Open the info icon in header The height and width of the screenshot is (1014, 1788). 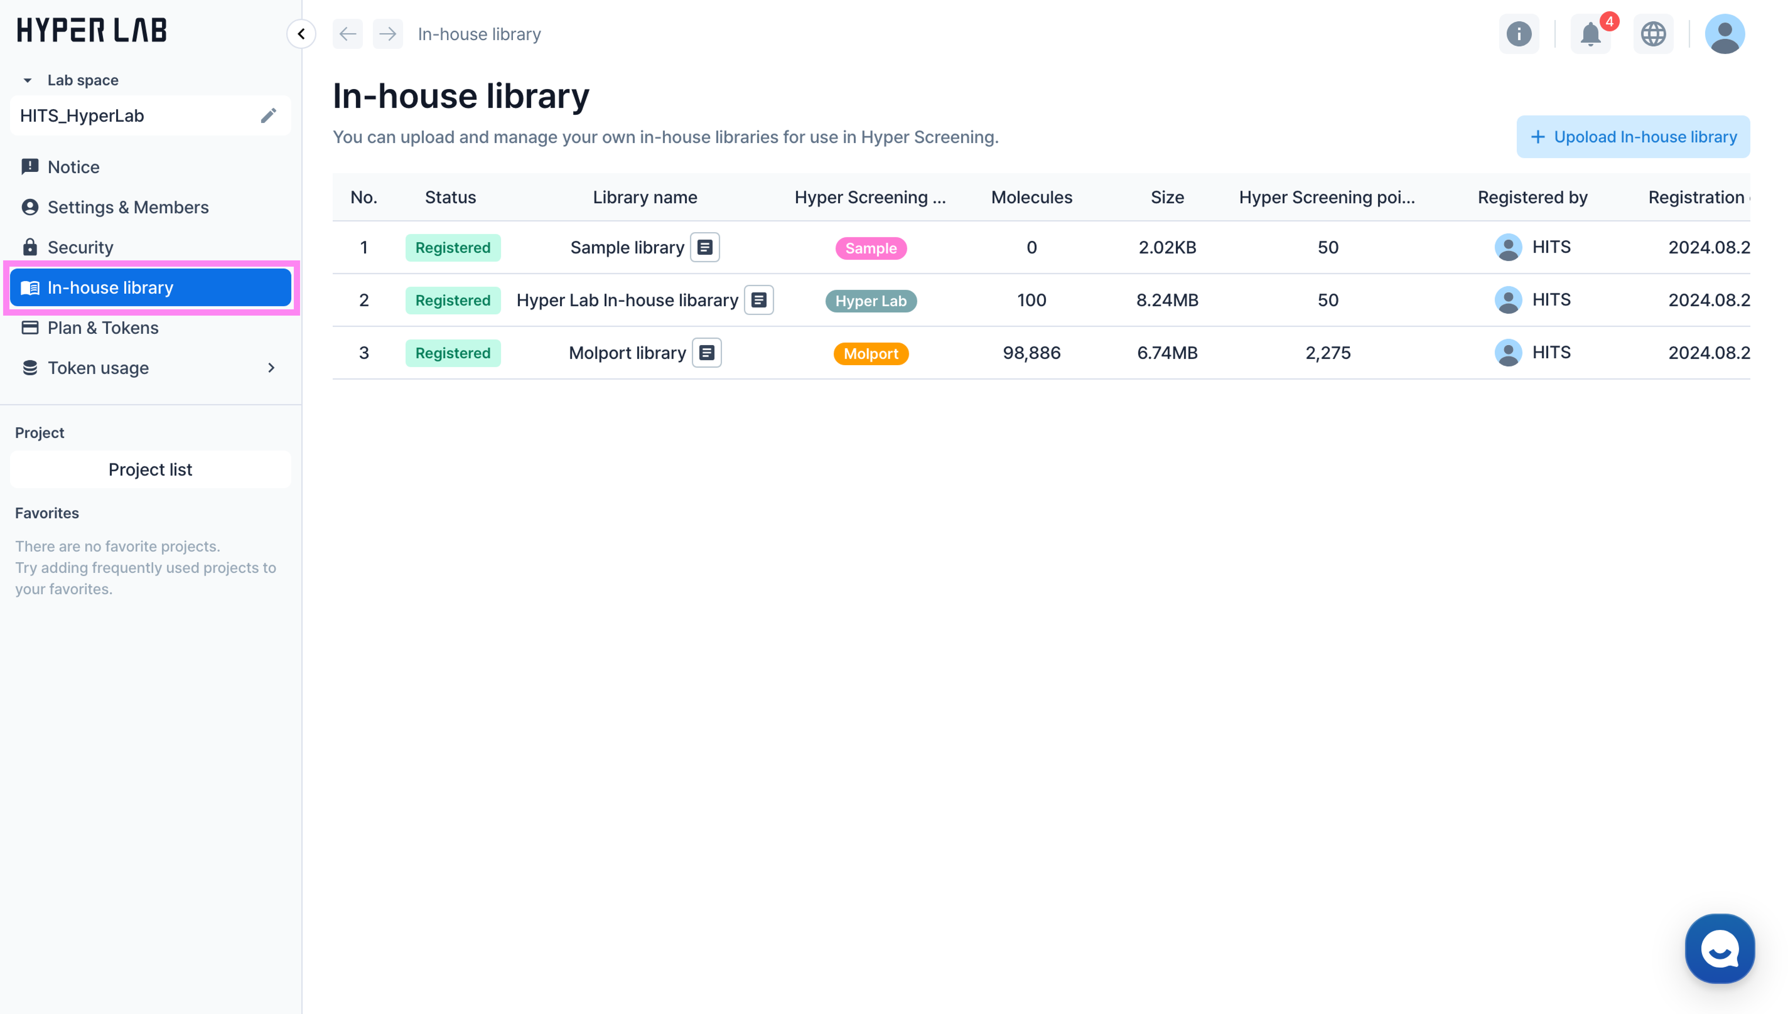pos(1518,34)
